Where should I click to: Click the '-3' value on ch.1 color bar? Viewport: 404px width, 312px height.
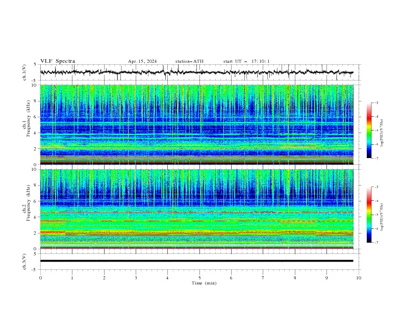coord(376,102)
